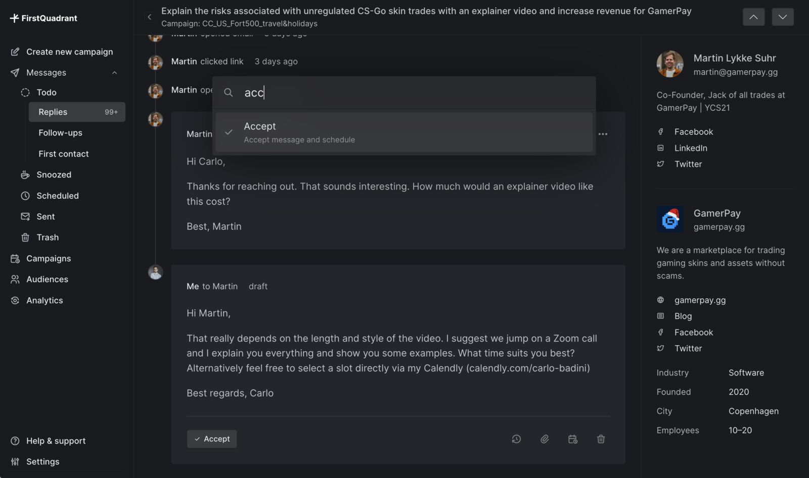
Task: Click the command palette search field
Action: (x=354, y=92)
